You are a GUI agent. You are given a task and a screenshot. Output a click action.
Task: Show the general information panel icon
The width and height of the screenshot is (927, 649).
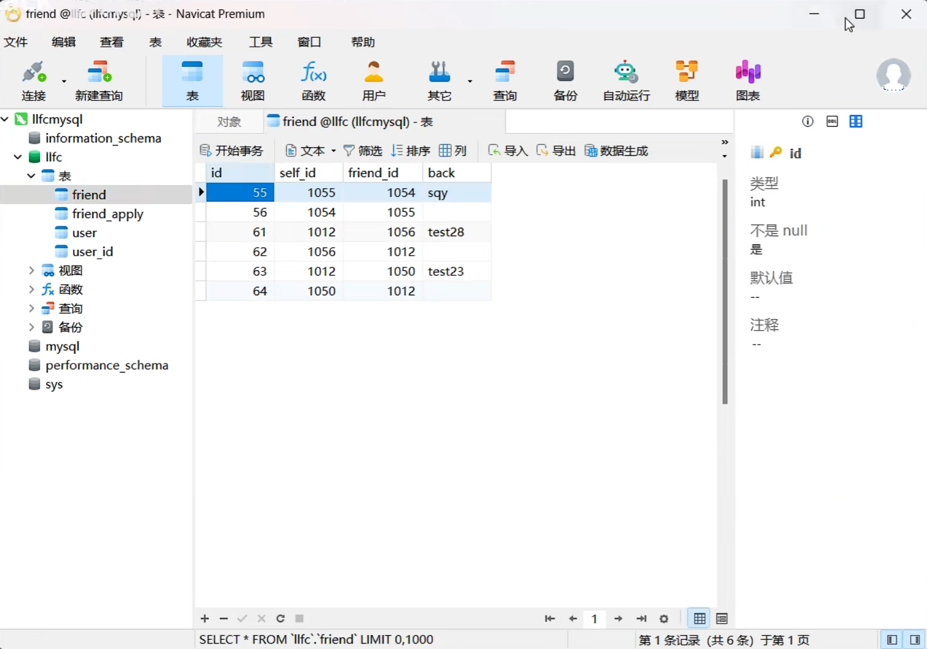[x=808, y=121]
